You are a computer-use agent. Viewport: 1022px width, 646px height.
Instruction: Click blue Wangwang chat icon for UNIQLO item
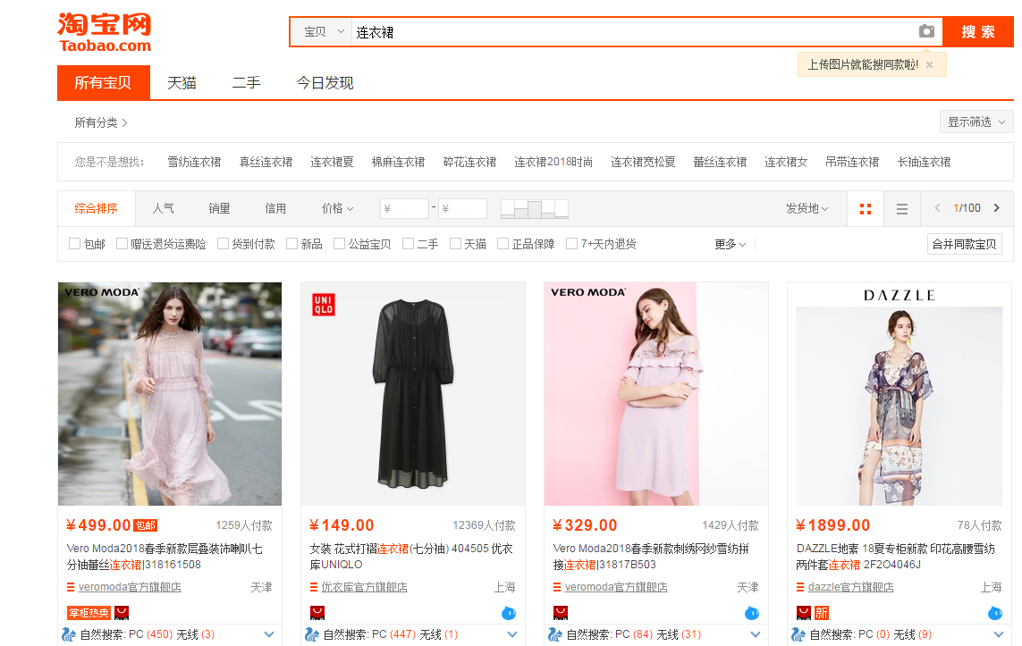(509, 613)
